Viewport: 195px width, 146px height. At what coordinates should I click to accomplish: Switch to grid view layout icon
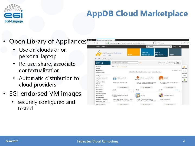(x=178, y=63)
